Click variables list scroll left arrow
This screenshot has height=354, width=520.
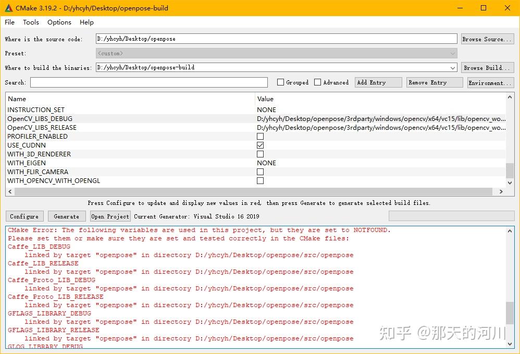click(x=10, y=191)
